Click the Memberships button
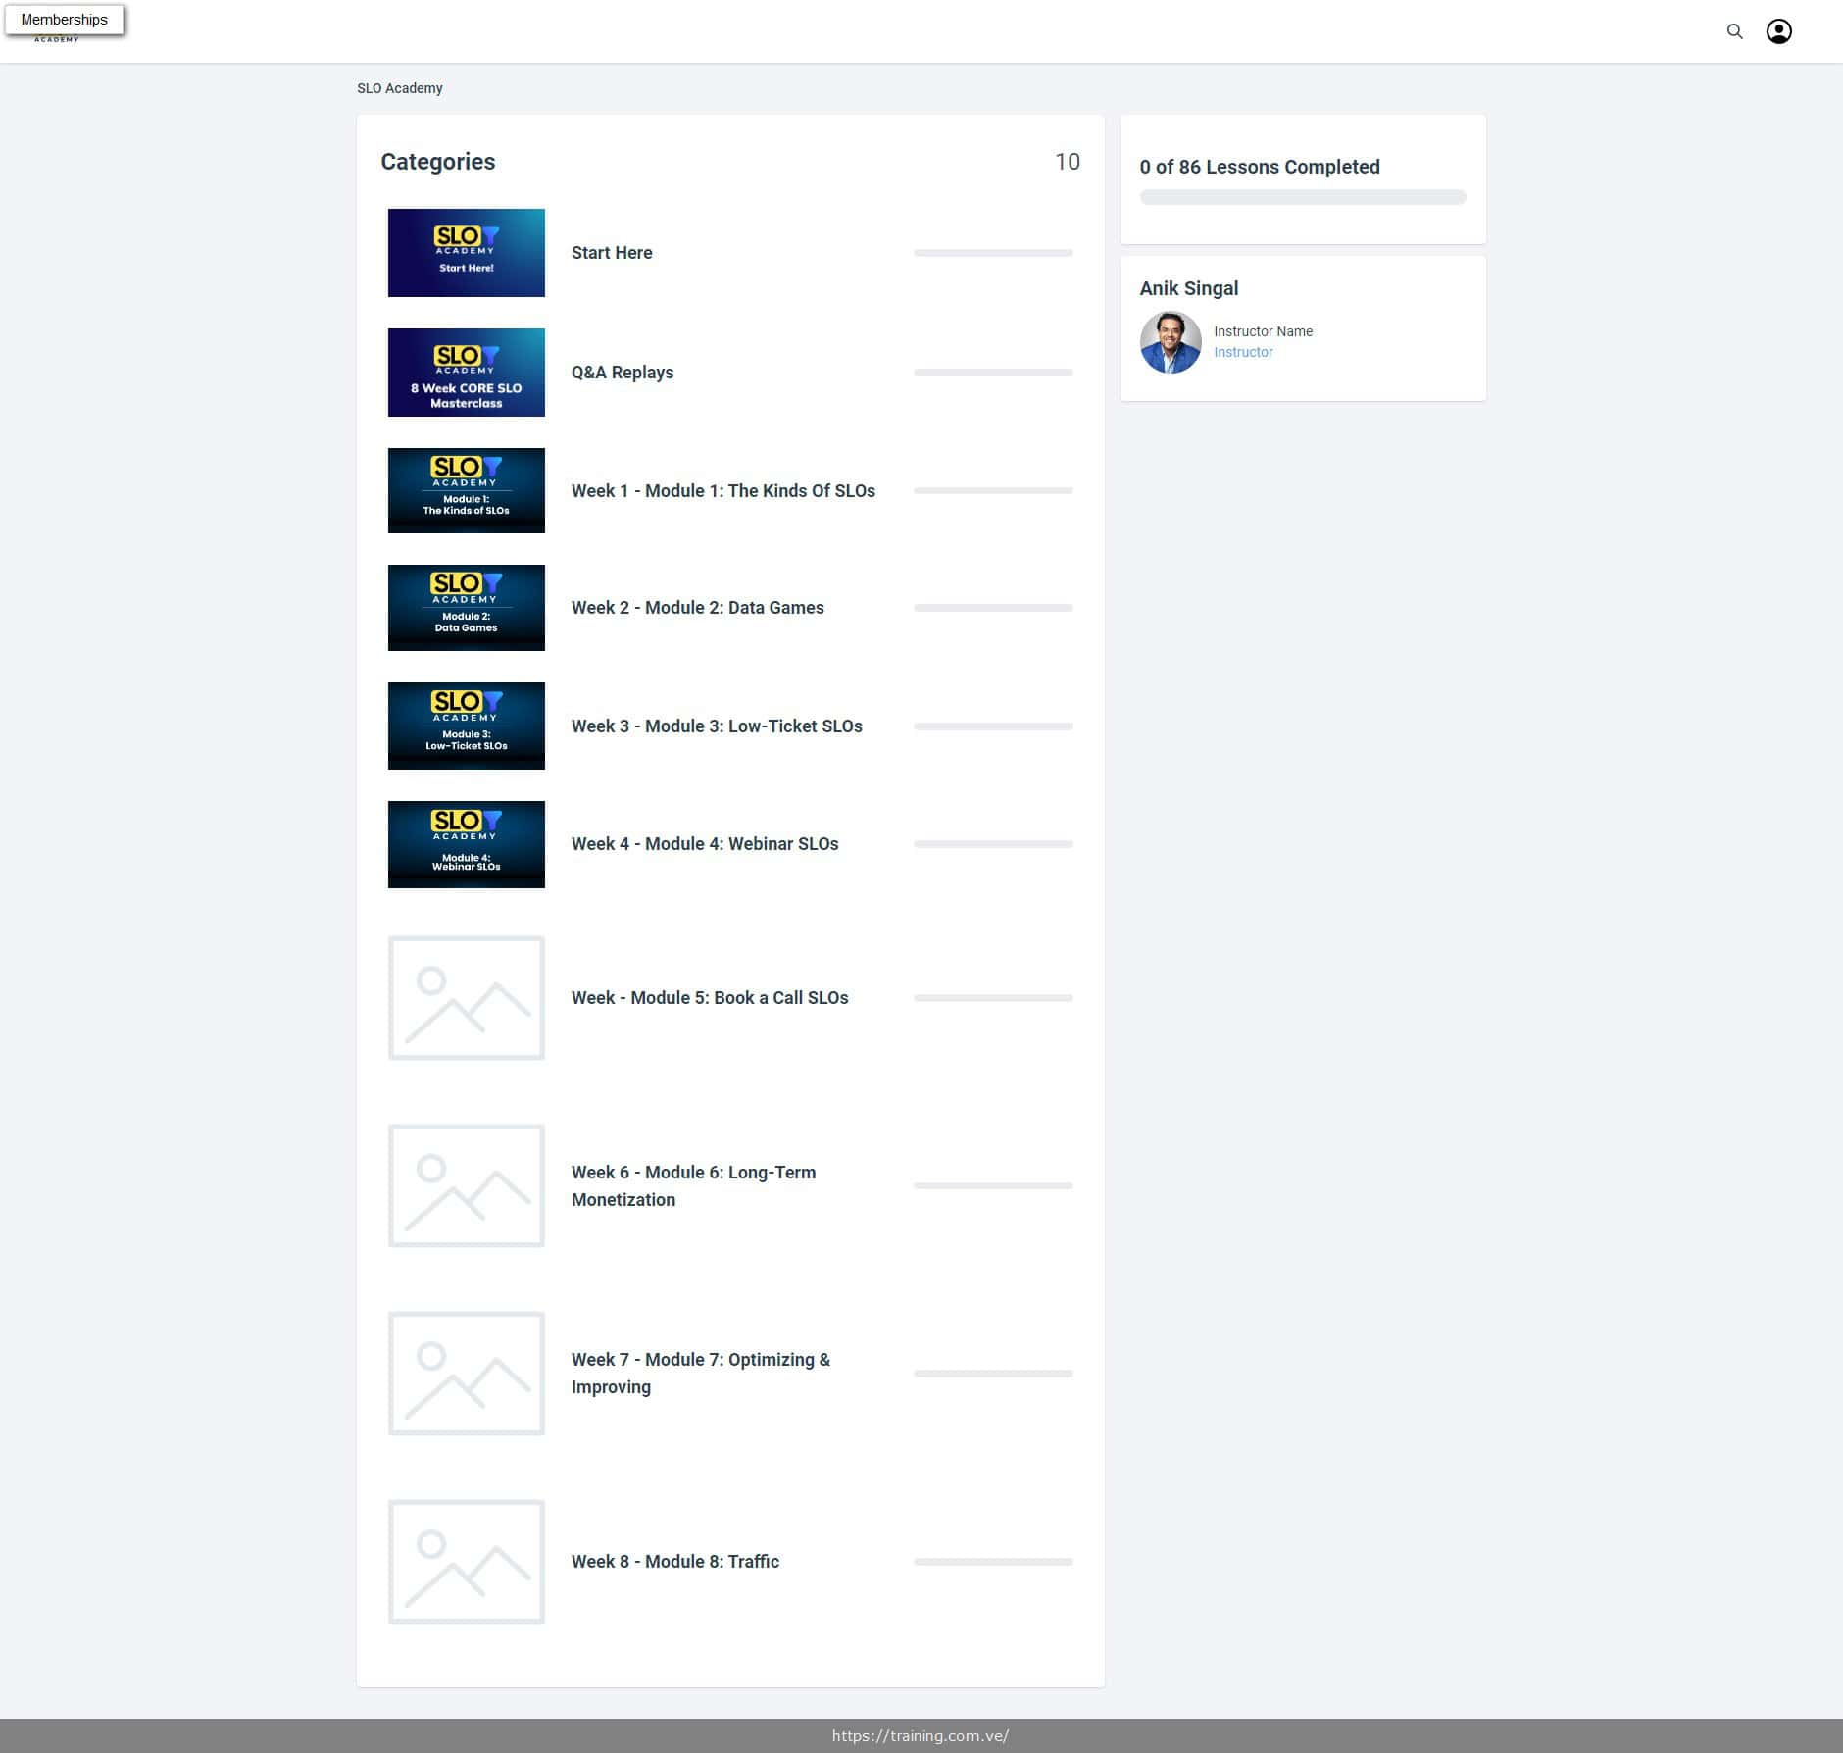This screenshot has height=1753, width=1843. [65, 20]
